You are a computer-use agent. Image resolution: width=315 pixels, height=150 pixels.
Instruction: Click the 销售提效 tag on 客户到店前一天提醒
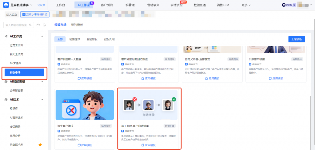(106, 59)
